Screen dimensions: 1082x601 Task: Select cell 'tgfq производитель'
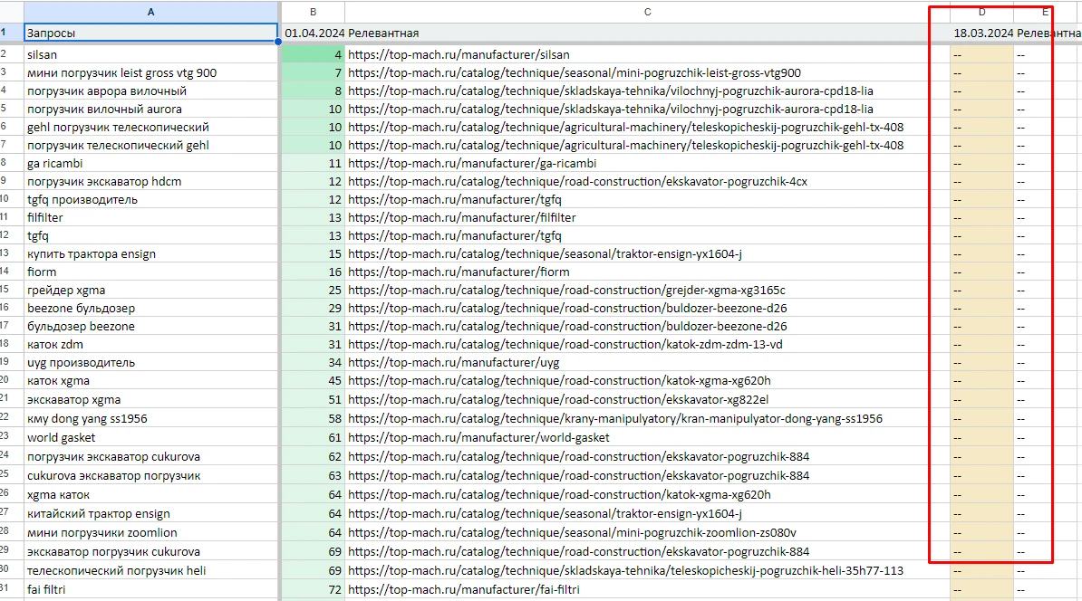(150, 199)
